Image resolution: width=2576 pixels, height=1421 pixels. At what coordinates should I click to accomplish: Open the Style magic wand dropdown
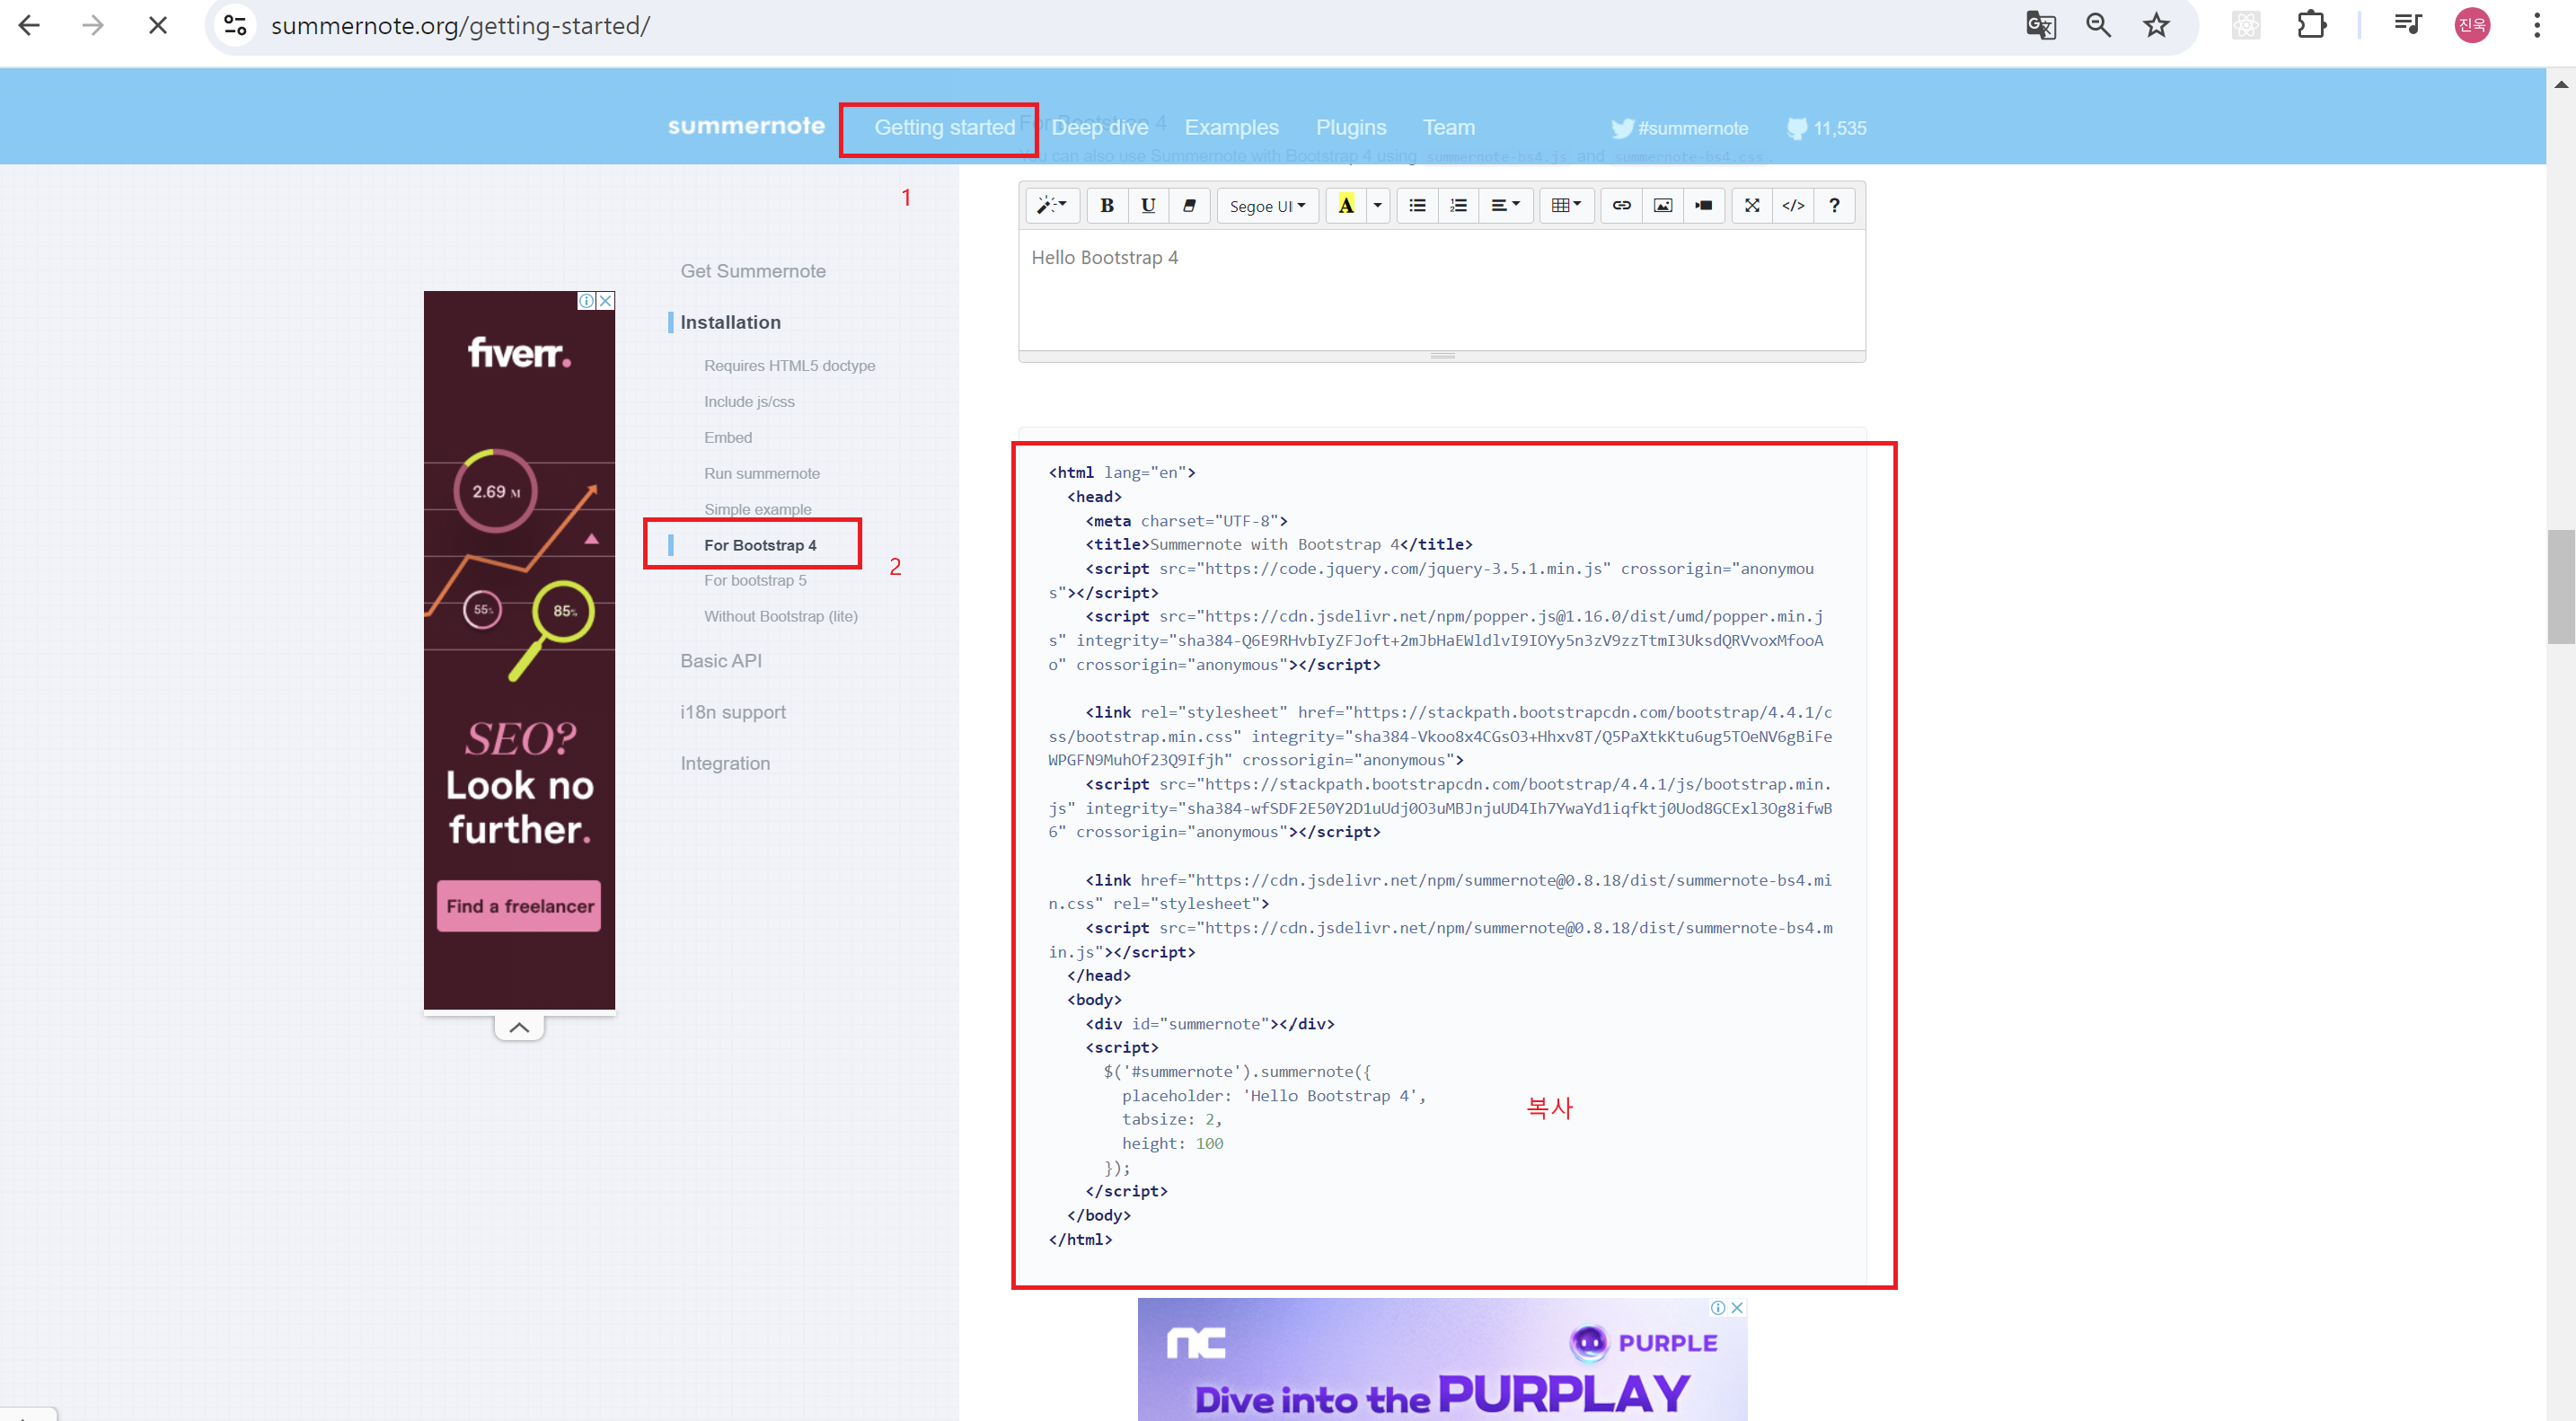coord(1051,205)
